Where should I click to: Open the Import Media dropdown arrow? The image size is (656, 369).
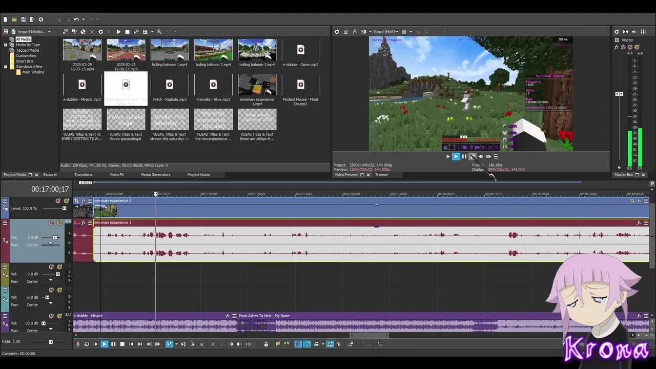pos(49,32)
